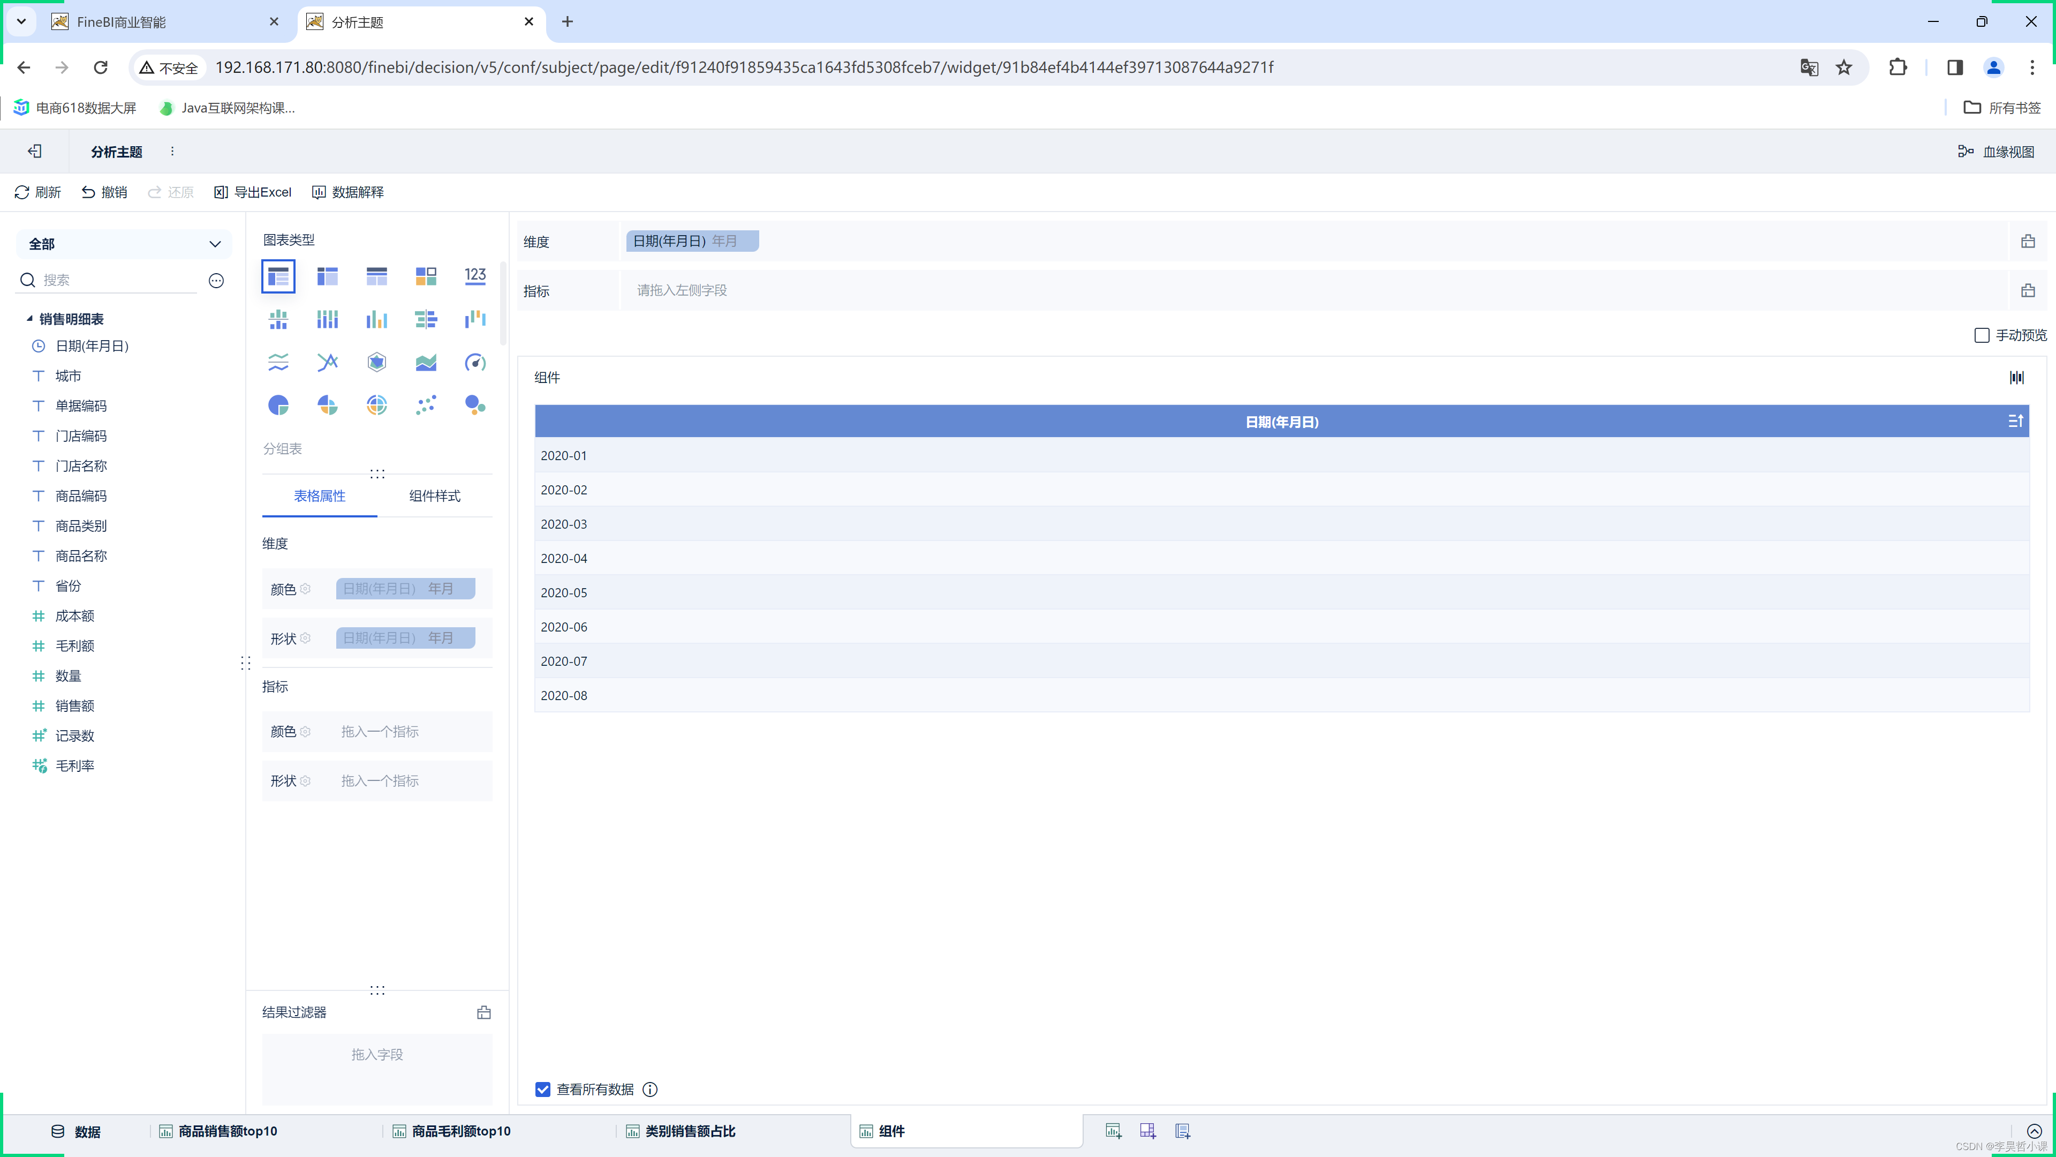Select the color-block heatmap chart type
This screenshot has height=1157, width=2056.
426,276
